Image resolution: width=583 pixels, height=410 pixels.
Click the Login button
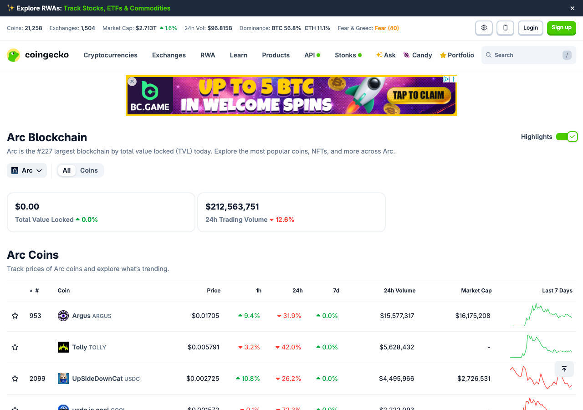point(531,28)
